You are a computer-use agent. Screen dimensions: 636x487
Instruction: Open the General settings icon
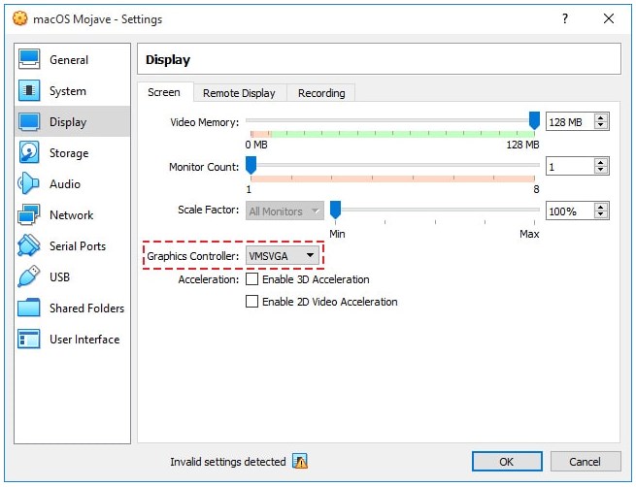[30, 60]
